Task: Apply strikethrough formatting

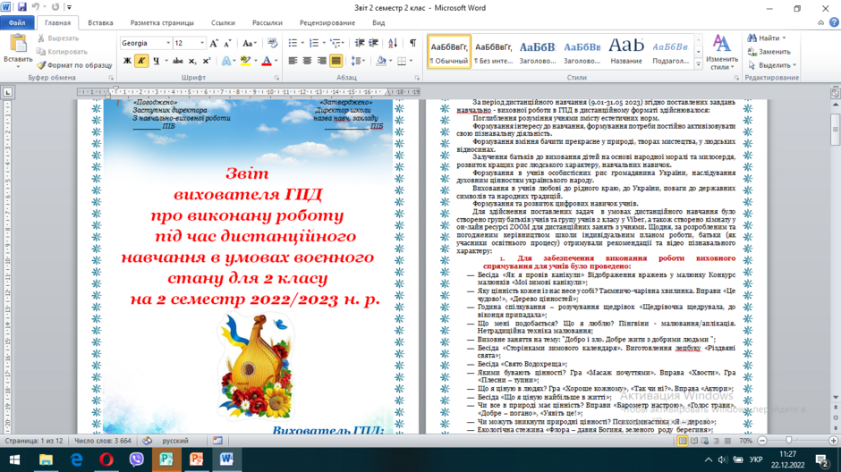Action: click(178, 61)
